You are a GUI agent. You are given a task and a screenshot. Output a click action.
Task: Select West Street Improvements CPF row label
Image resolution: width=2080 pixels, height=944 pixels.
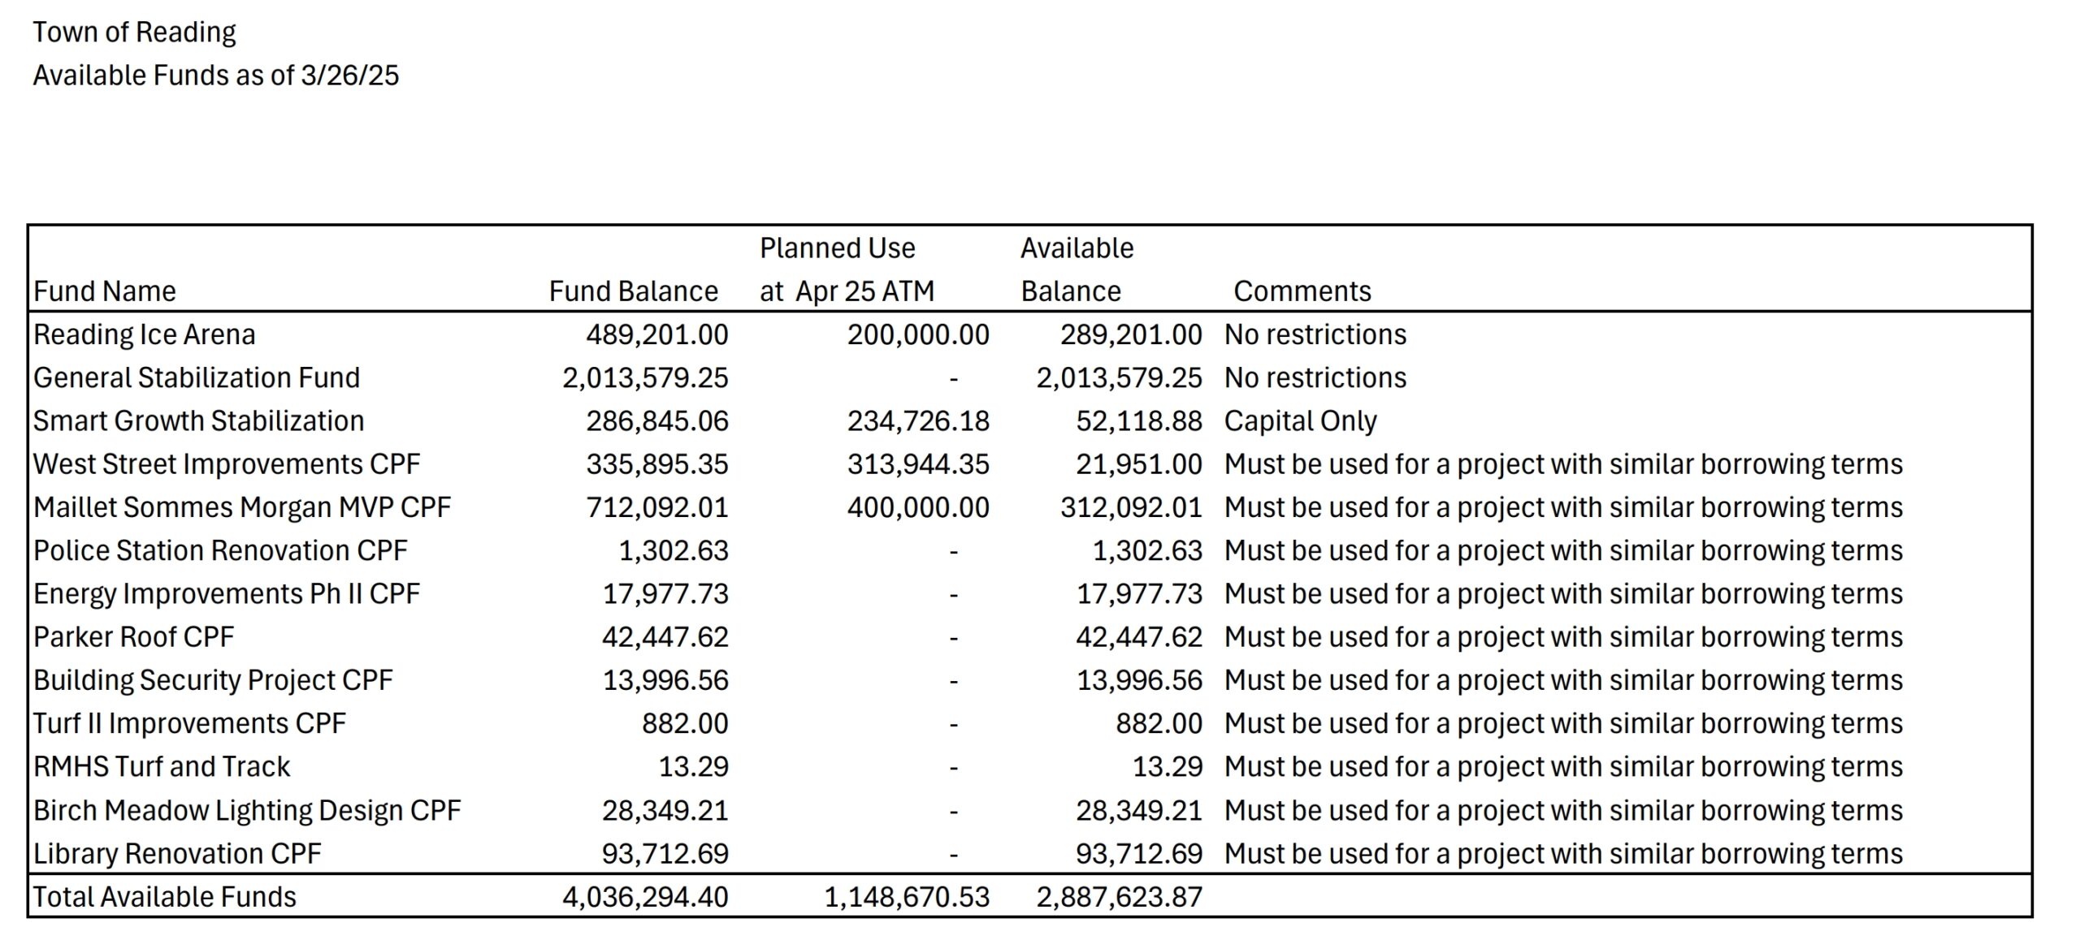[227, 464]
